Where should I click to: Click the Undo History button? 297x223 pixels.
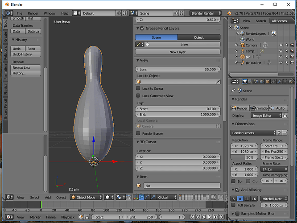(22, 54)
